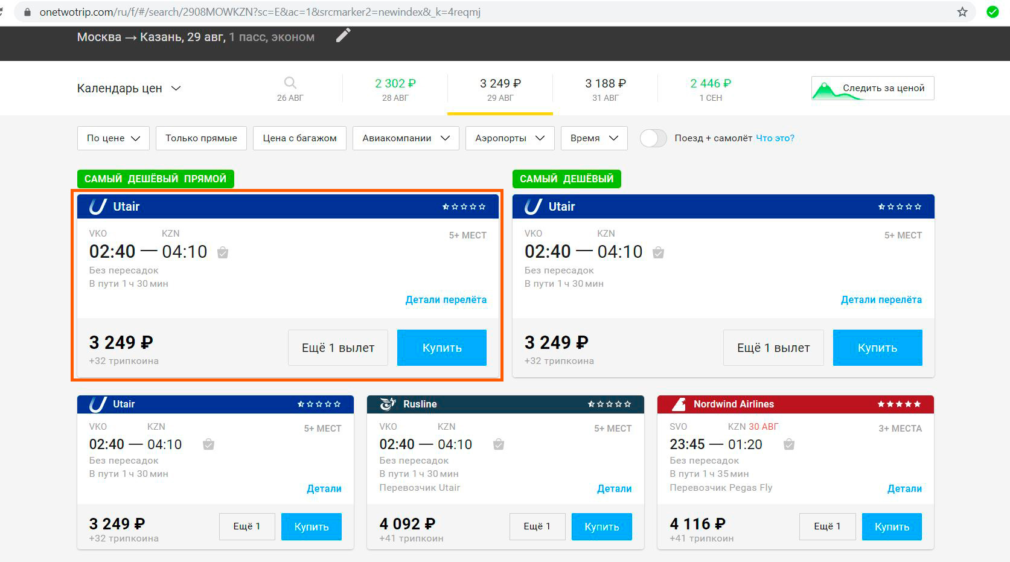1010x562 pixels.
Task: Click Купить in the САМЫЙ ДЕШЁВЫЙ Utair card
Action: pos(878,348)
